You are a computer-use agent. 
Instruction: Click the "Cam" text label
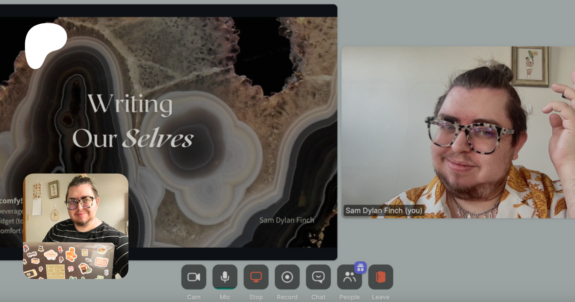[x=194, y=297]
